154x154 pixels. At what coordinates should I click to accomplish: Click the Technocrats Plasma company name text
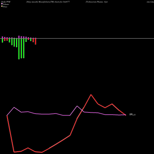click(x=96, y=2)
